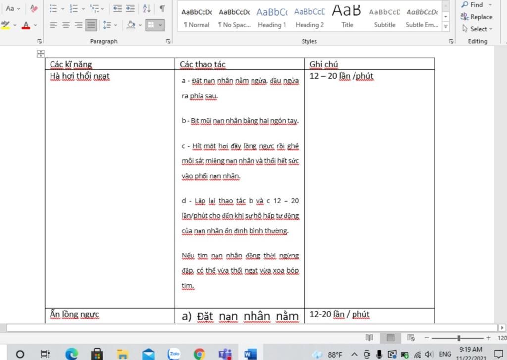Click the horizontal scrollbar
Screen dimensions: 507x360
coord(252,328)
